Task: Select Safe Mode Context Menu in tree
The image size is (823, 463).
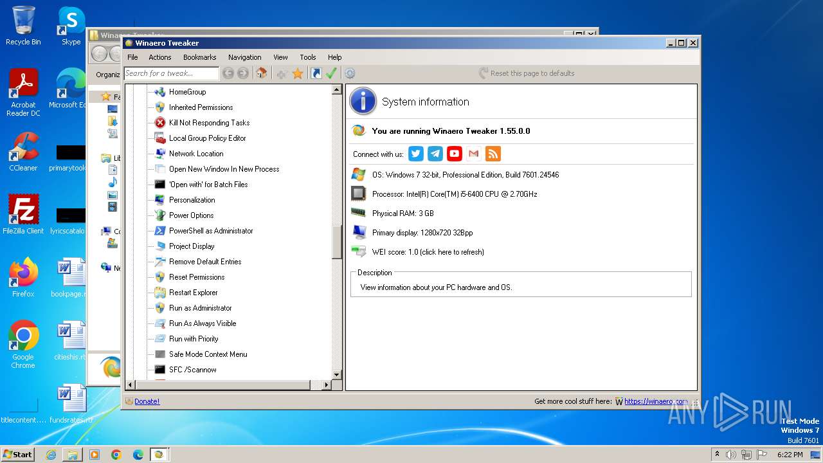Action: tap(208, 354)
